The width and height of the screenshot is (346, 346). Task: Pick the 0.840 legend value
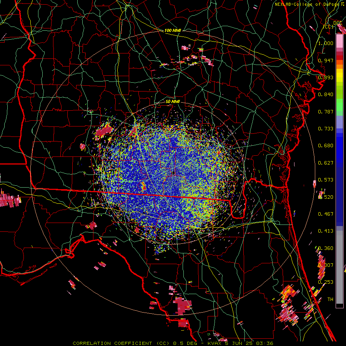326,95
